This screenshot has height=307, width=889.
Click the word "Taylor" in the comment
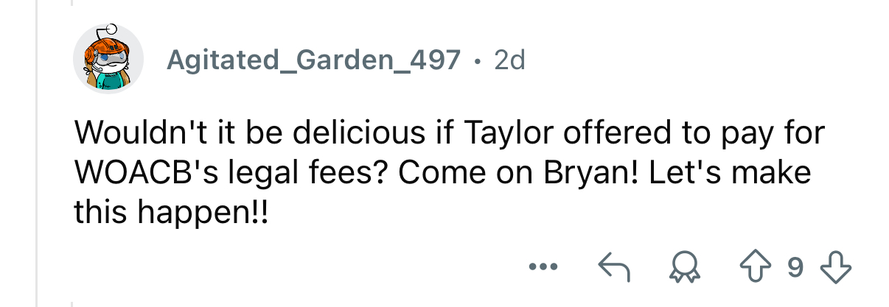click(x=506, y=133)
